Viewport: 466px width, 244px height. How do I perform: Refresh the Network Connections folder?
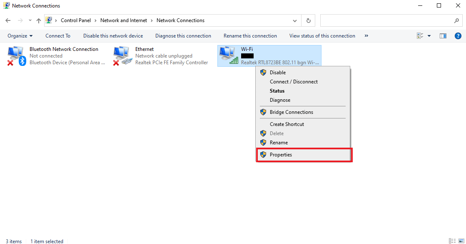[308, 20]
